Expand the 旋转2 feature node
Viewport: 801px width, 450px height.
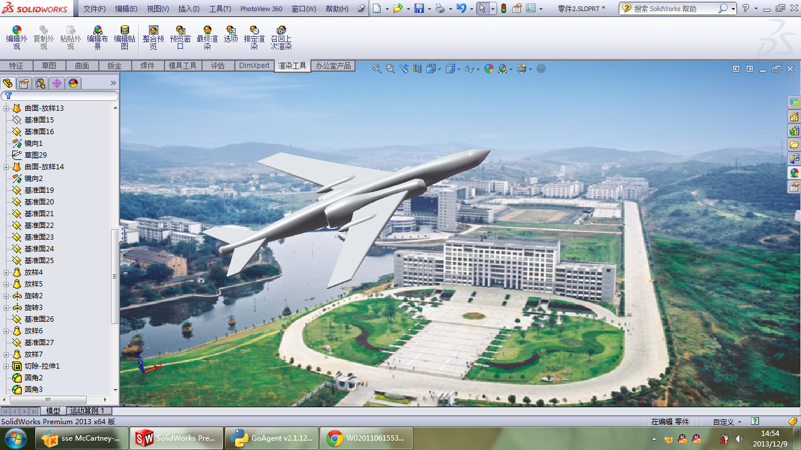pyautogui.click(x=6, y=296)
